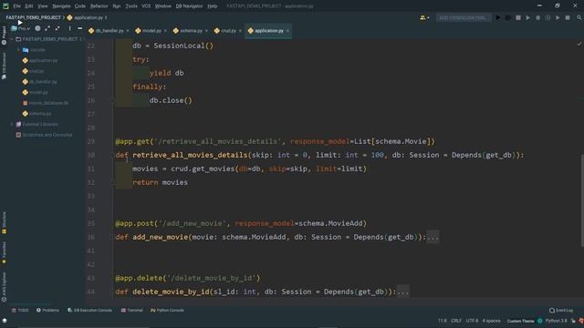Screen dimensions: 584x328
Task: Click Custom Theme in status bar
Action: click(520, 321)
